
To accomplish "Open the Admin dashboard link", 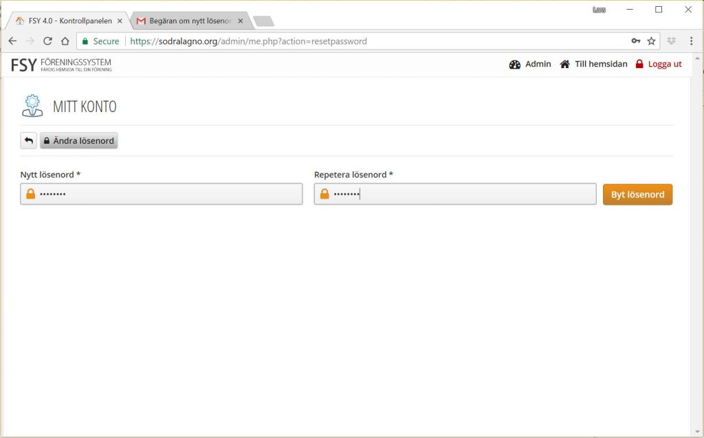I will click(x=530, y=64).
